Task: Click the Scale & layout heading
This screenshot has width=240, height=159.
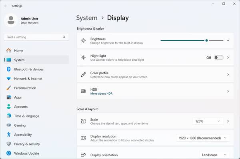Action: coord(87,109)
